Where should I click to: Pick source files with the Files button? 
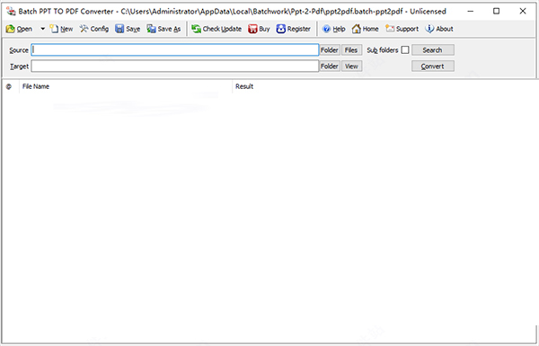coord(351,50)
